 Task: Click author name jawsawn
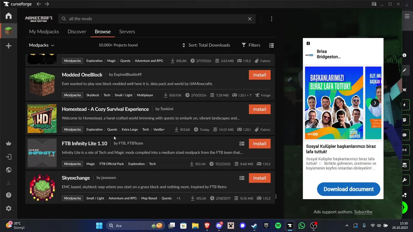109,178
